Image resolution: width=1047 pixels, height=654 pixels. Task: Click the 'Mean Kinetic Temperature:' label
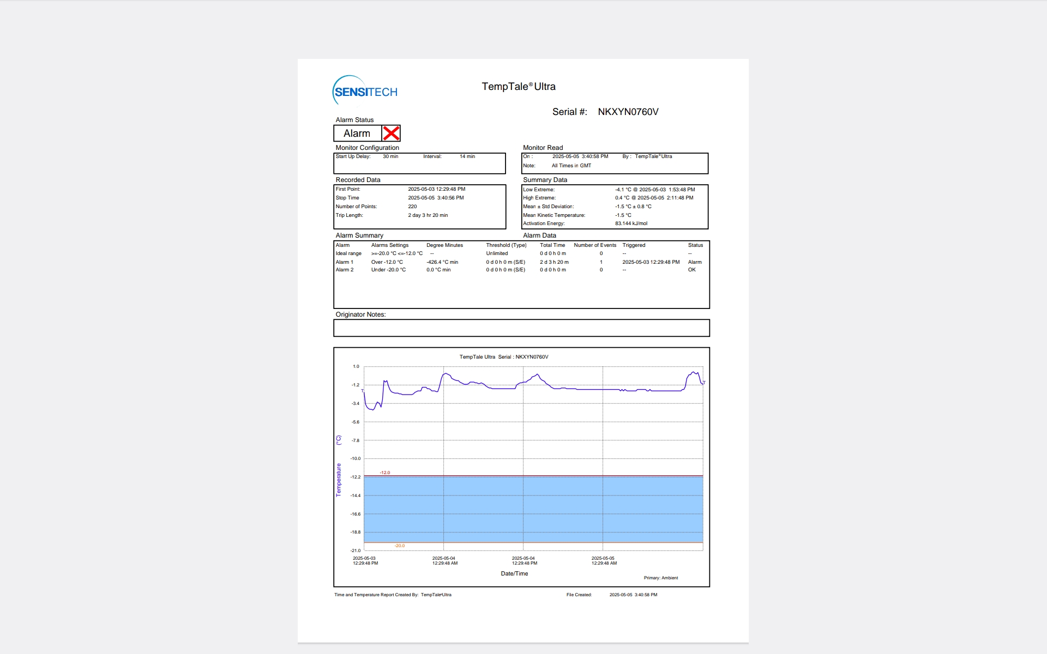tap(554, 215)
